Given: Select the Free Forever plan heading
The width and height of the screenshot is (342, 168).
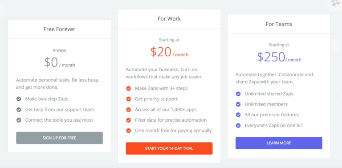Looking at the screenshot, I should click(59, 29).
